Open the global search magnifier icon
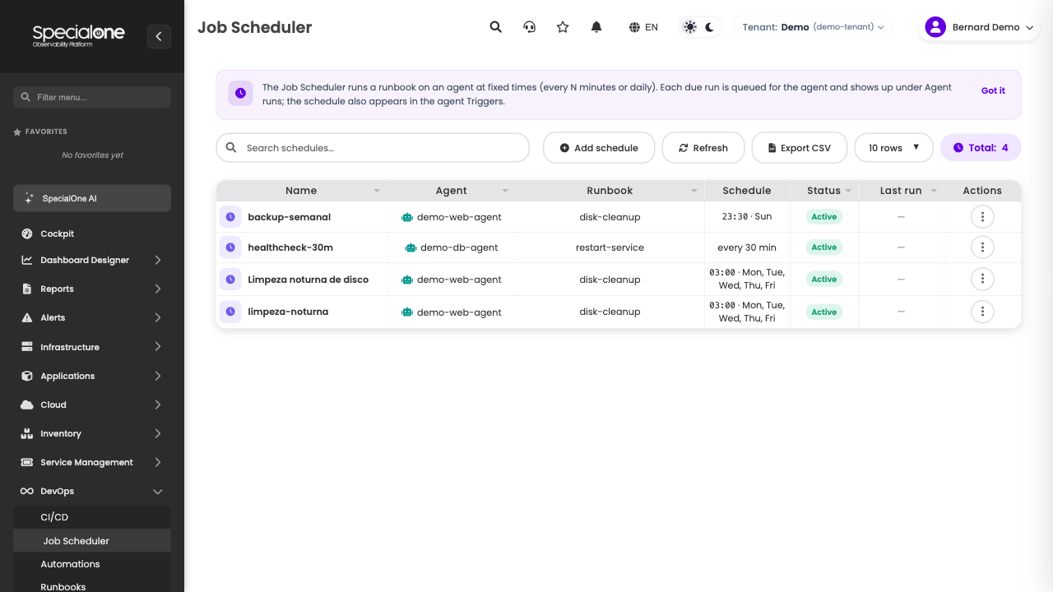1053x592 pixels. (x=496, y=27)
